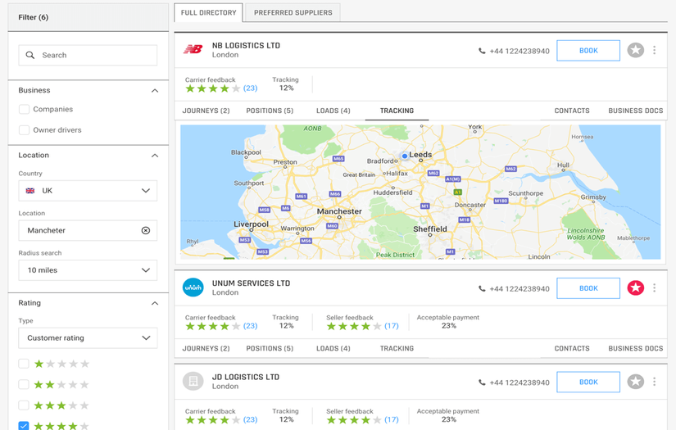Viewport: 676px width, 430px height.
Task: Open NB Logistics (23) feedback count link
Action: tap(250, 88)
